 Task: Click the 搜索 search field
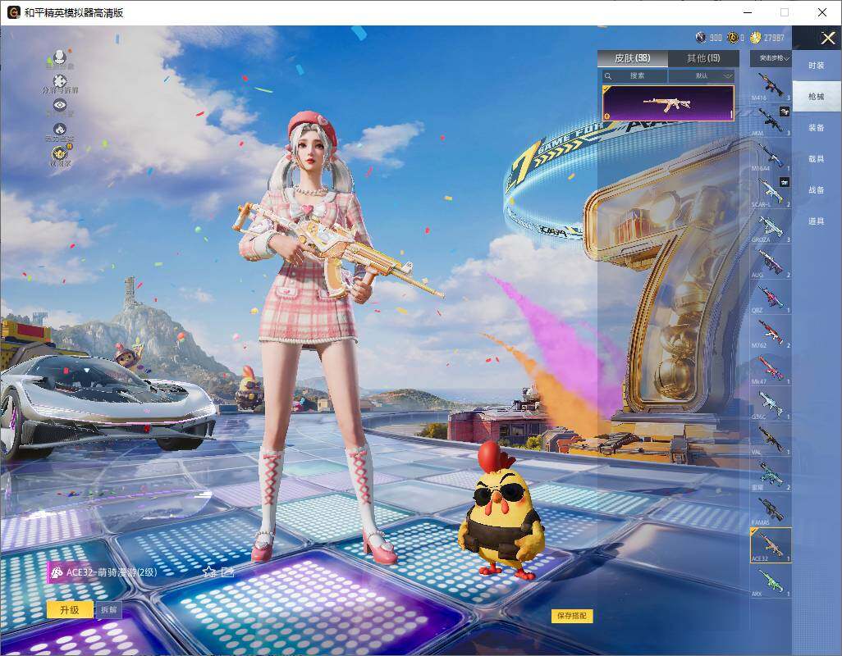coord(634,75)
